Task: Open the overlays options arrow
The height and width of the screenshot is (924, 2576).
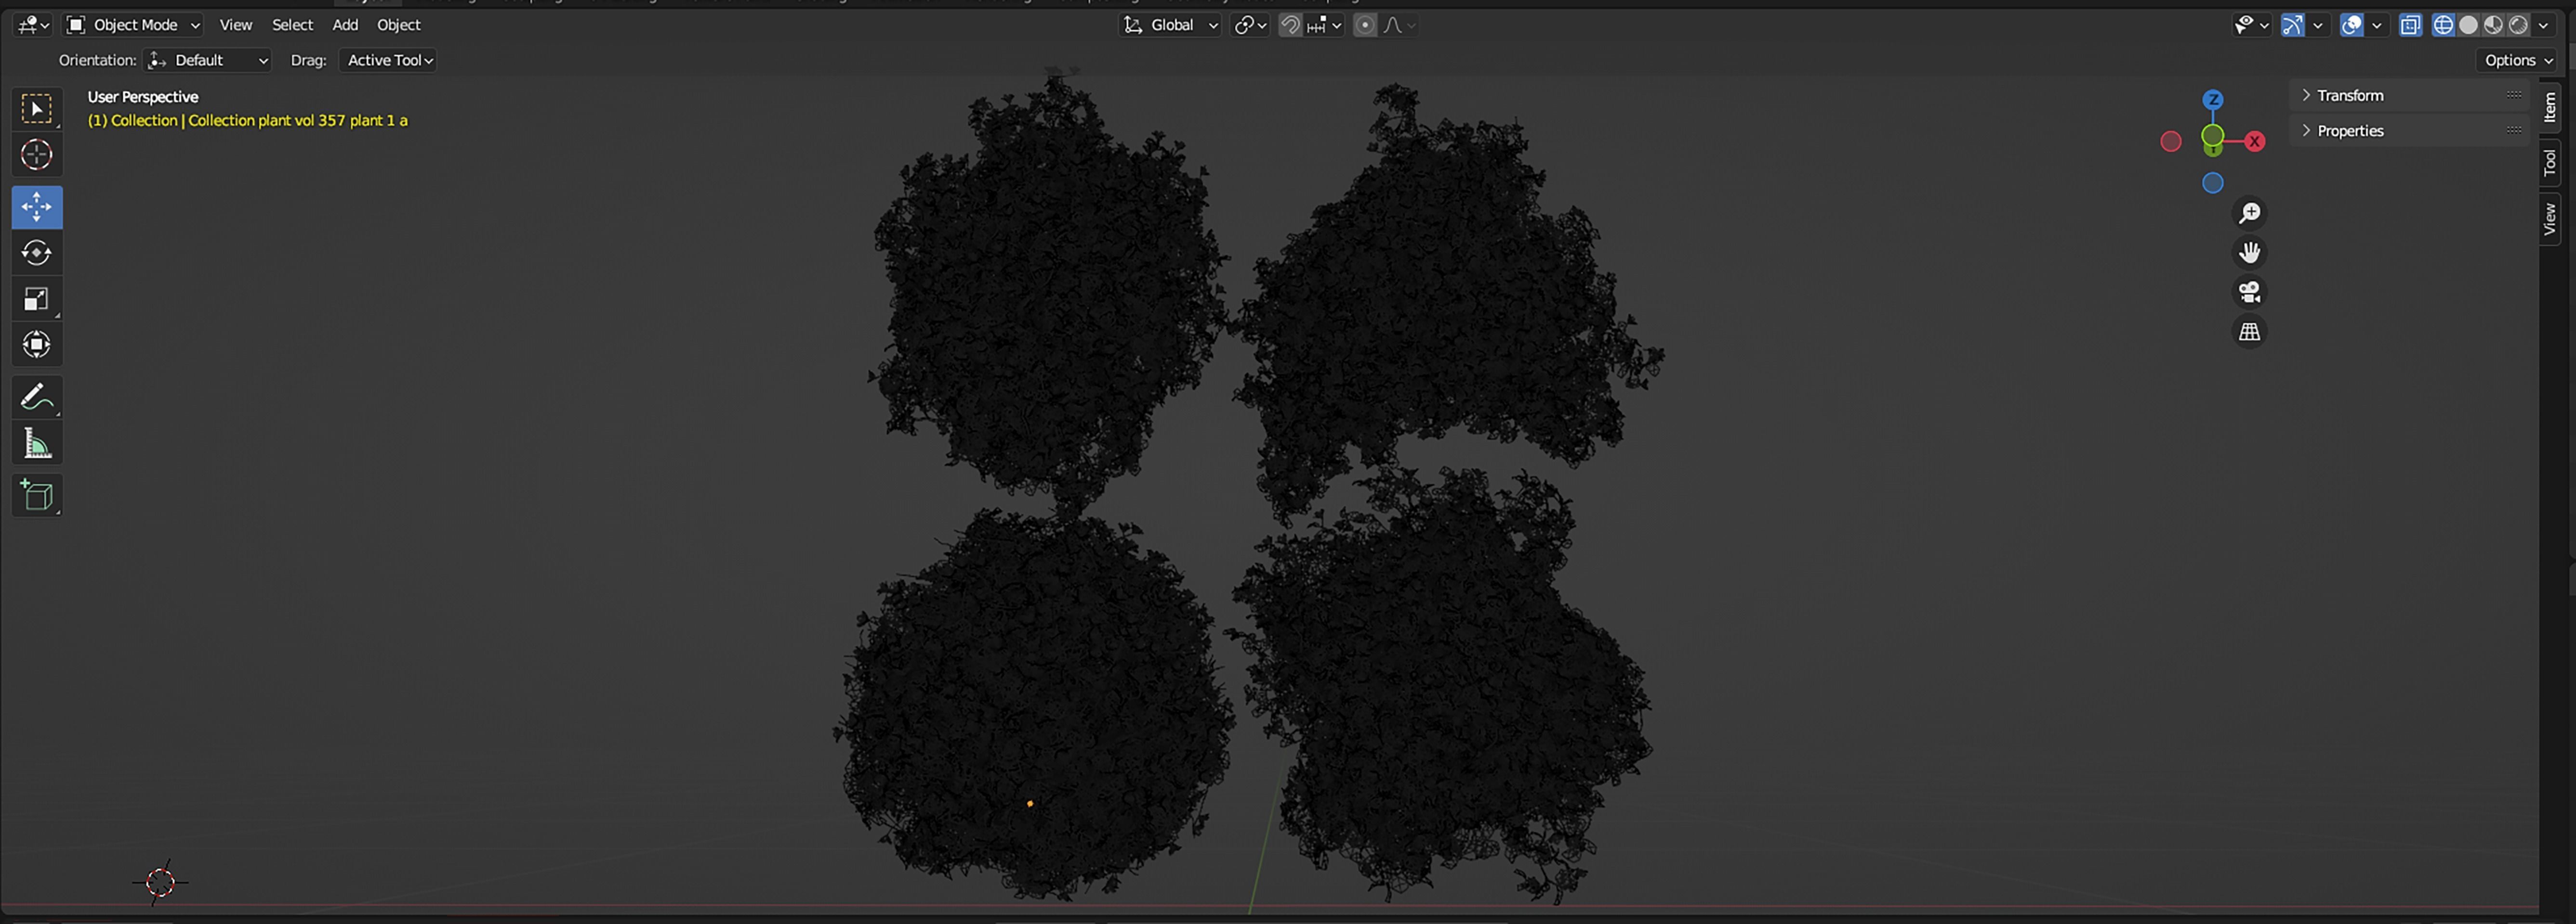Action: click(x=2377, y=25)
